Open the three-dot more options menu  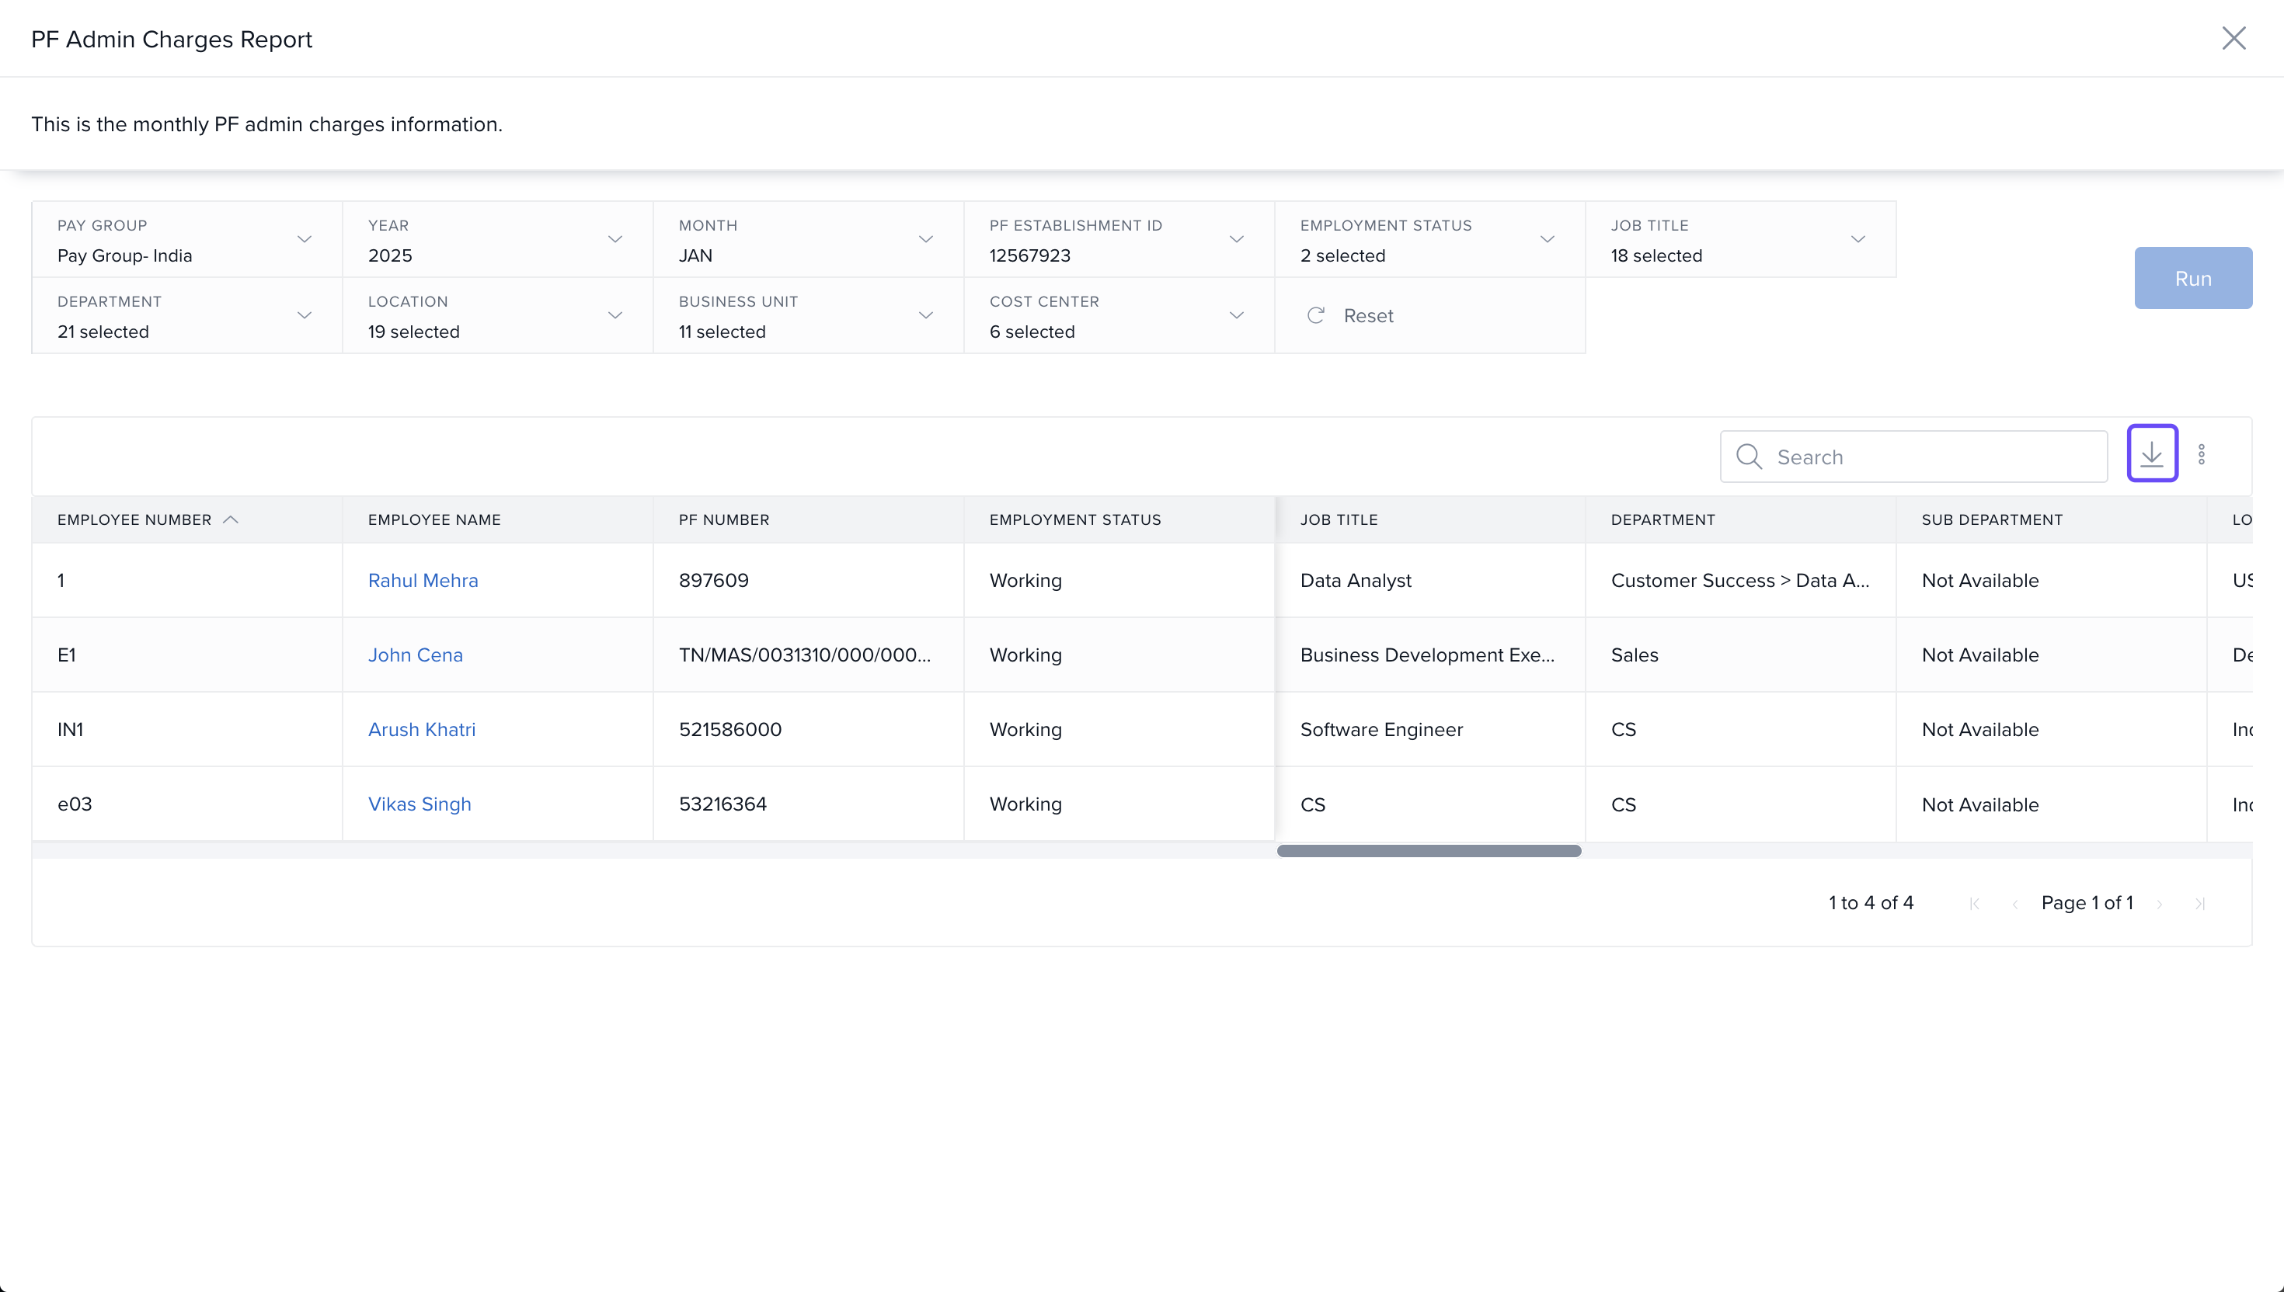coord(2202,454)
